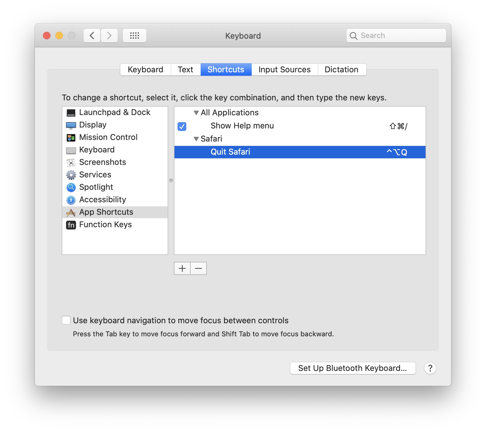The image size is (486, 432).
Task: Open the Dictation tab
Action: pos(341,70)
